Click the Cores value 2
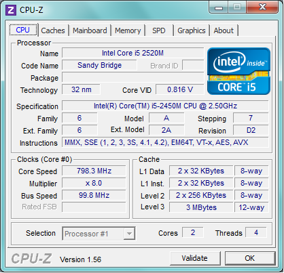 pyautogui.click(x=193, y=232)
